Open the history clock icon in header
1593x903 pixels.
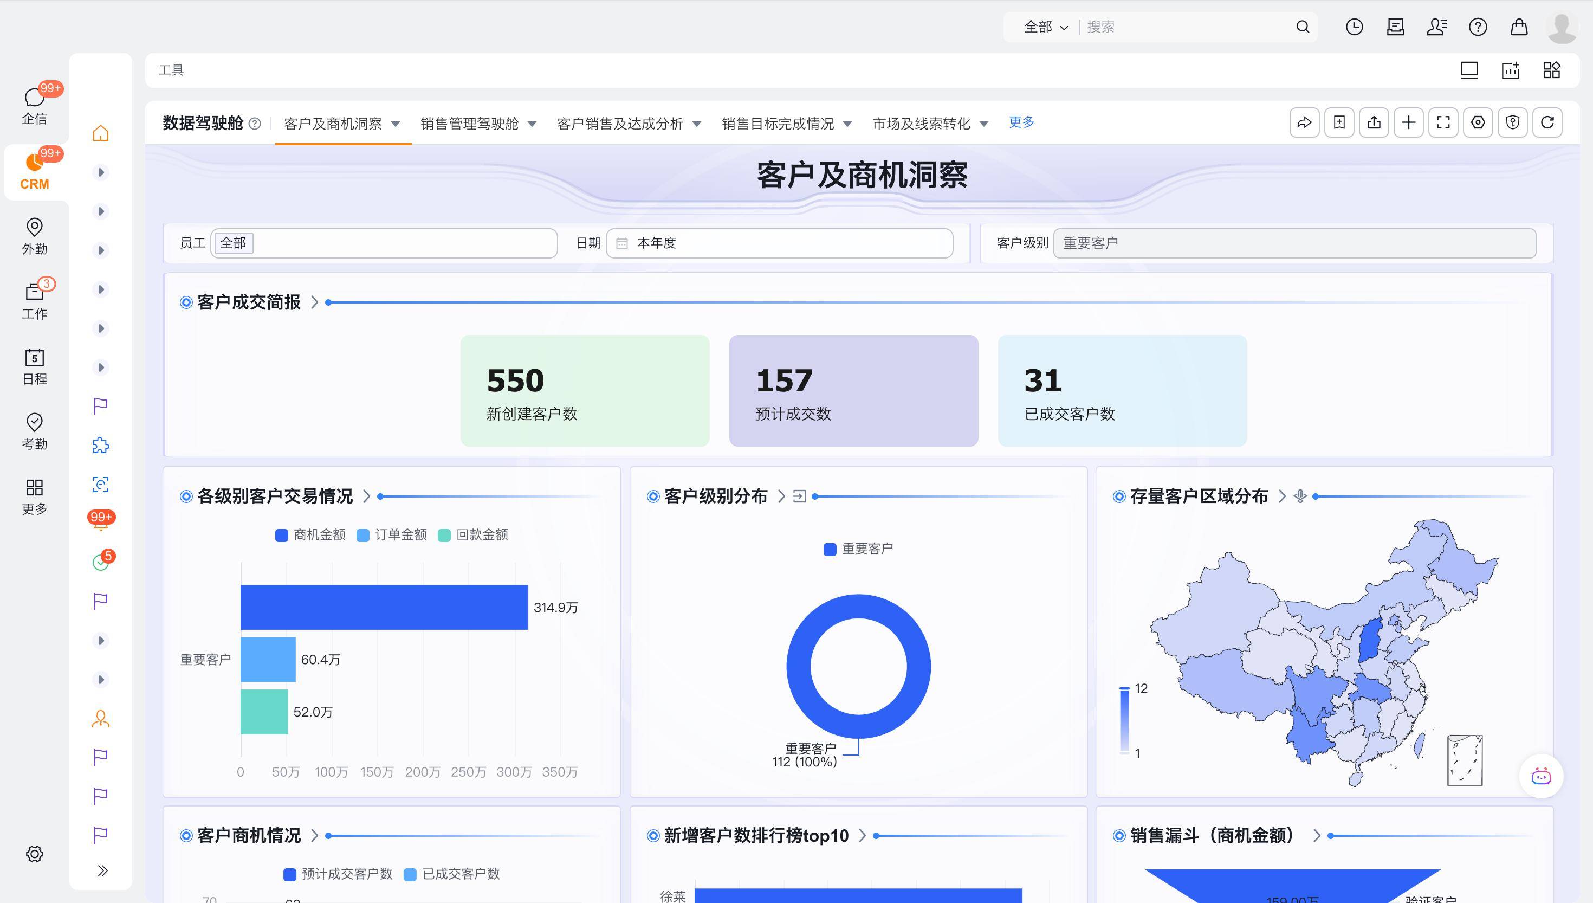[x=1355, y=27]
